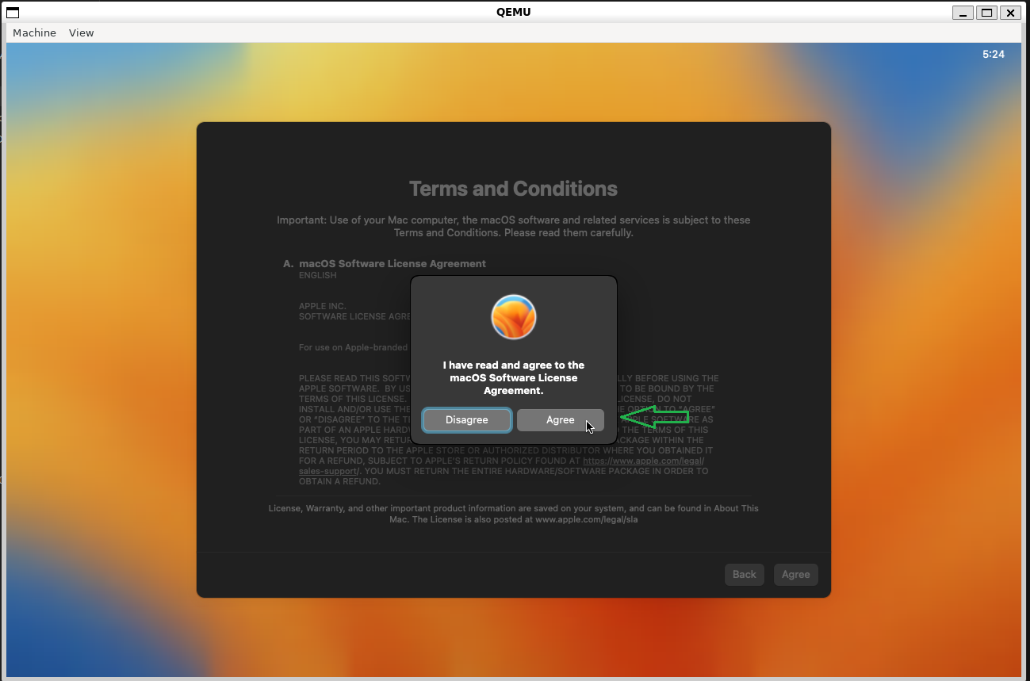Click the "APPLE INC." line in the license
1030x681 pixels.
pyautogui.click(x=323, y=306)
